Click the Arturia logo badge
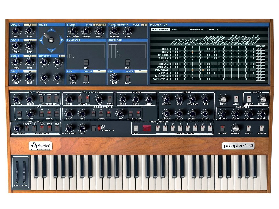279x209 pixels. 40,146
